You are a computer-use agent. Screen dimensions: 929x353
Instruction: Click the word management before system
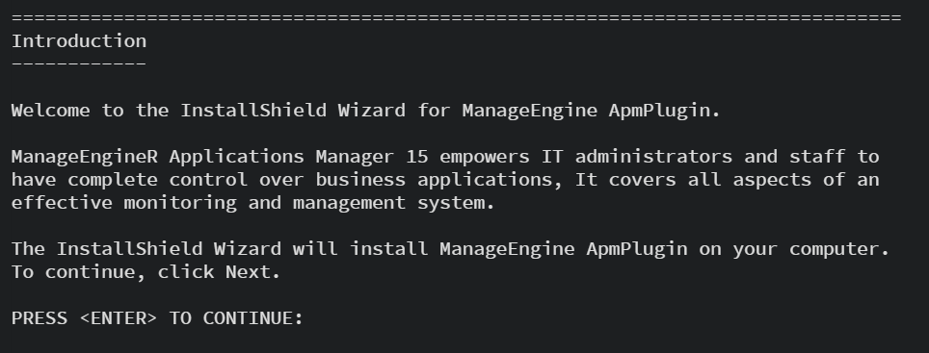point(349,203)
